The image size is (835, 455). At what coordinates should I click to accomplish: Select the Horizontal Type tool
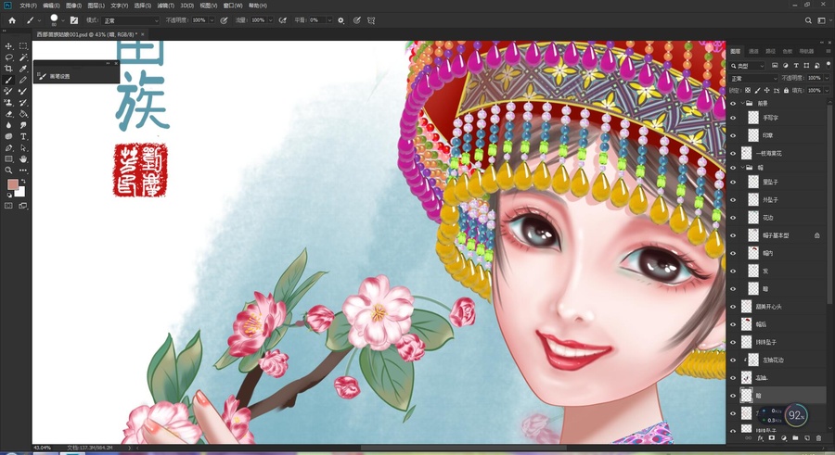pyautogui.click(x=23, y=137)
